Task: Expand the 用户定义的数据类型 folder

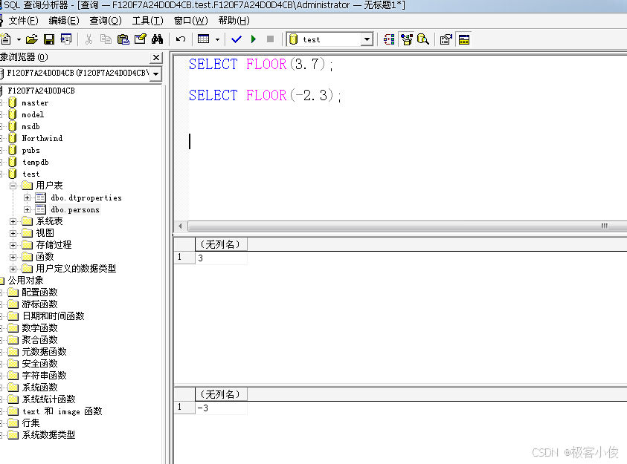Action: tap(13, 269)
